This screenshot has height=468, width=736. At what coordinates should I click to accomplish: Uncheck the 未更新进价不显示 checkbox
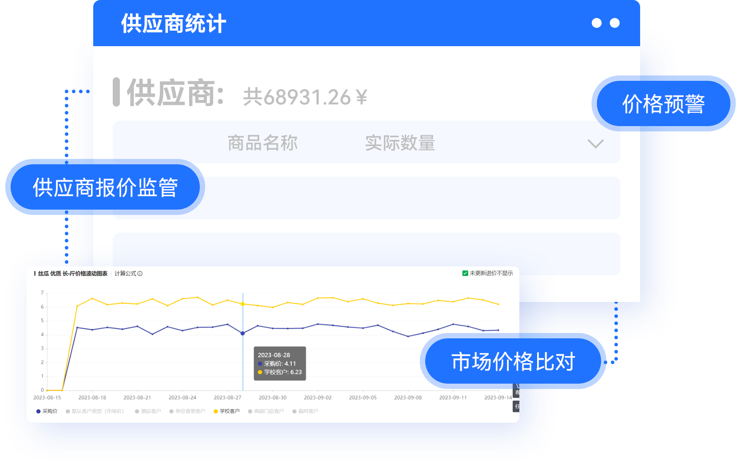pos(465,273)
